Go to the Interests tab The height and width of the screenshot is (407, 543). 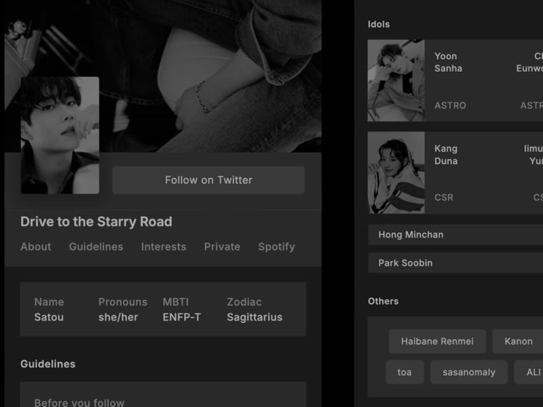coord(164,247)
